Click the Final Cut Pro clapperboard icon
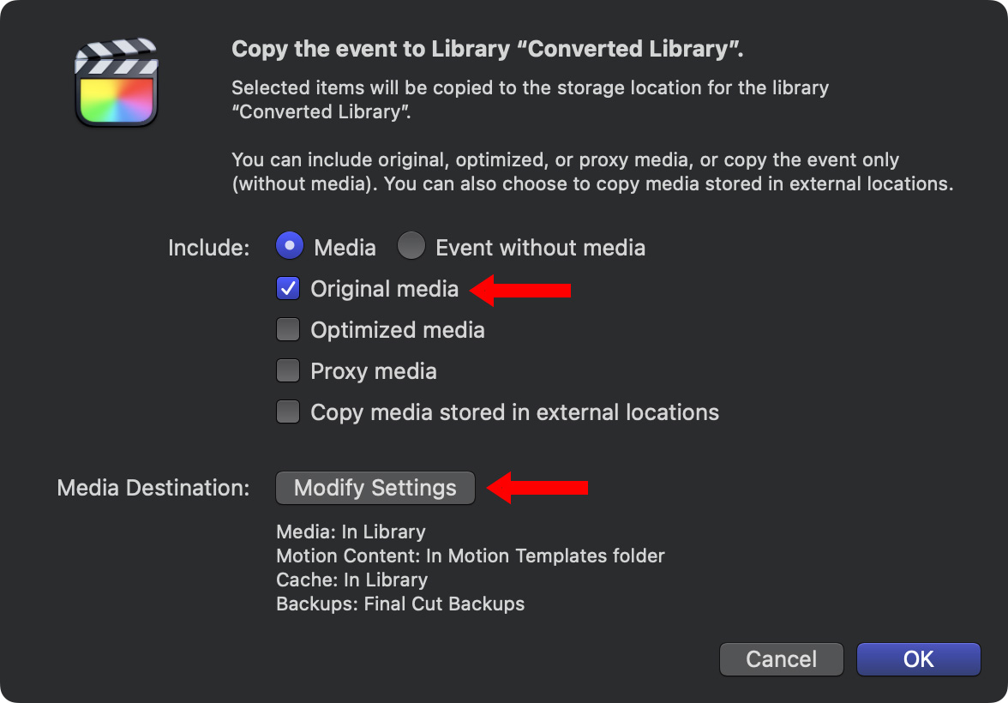 tap(116, 83)
